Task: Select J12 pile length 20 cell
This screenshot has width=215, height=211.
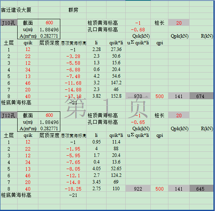Action: (x=179, y=115)
